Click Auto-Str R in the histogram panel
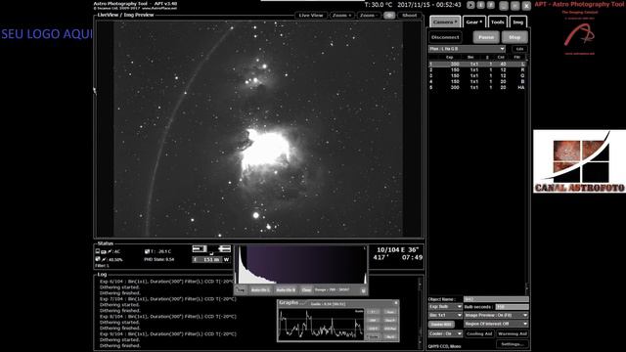Viewport: 626px width, 352px height. (286, 289)
